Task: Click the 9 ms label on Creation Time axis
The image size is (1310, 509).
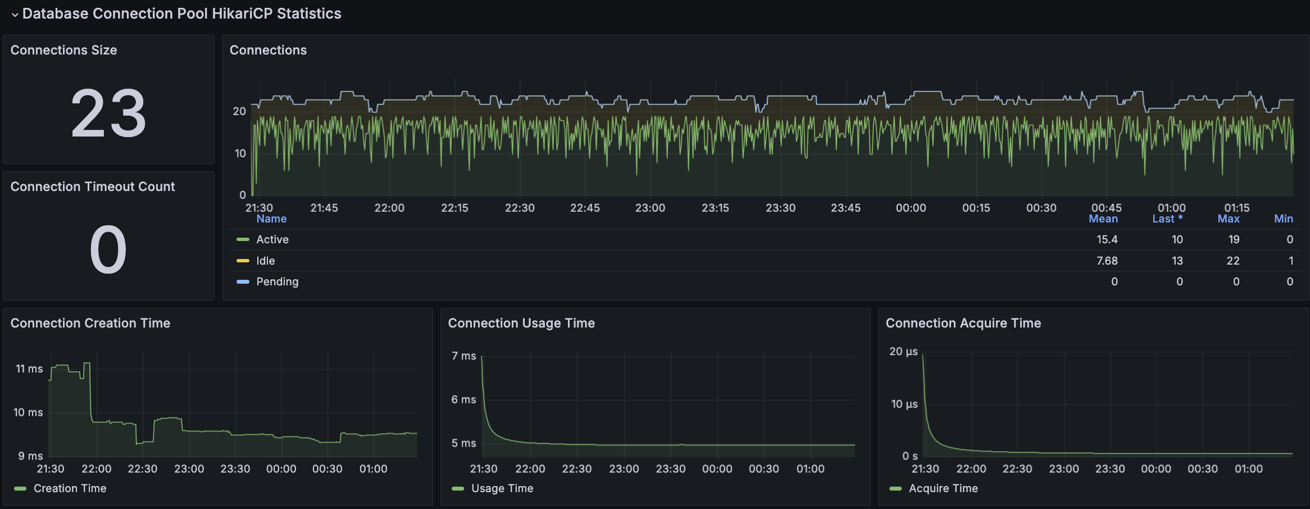Action: 30,456
